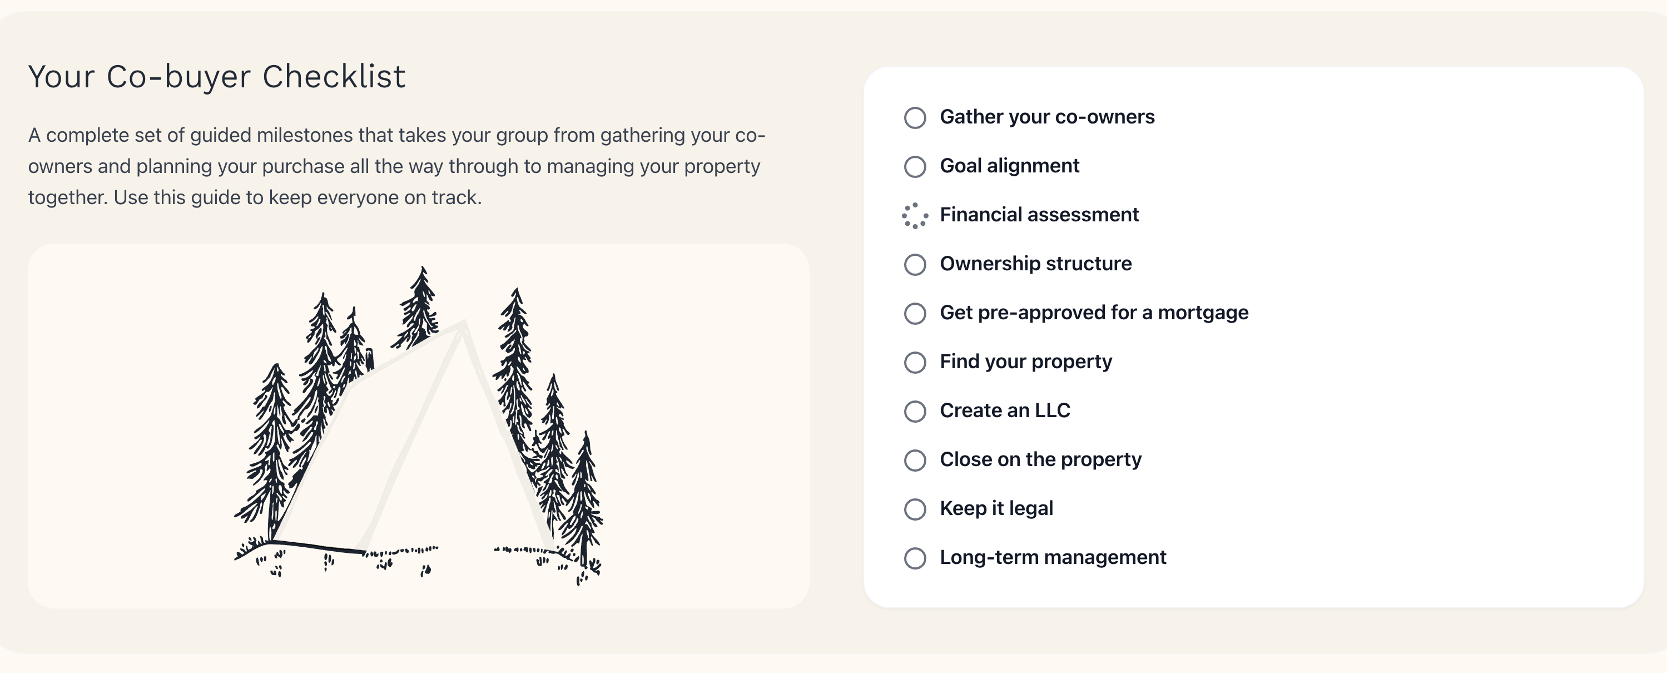Open the Gather your co-owners milestone

tap(1046, 117)
